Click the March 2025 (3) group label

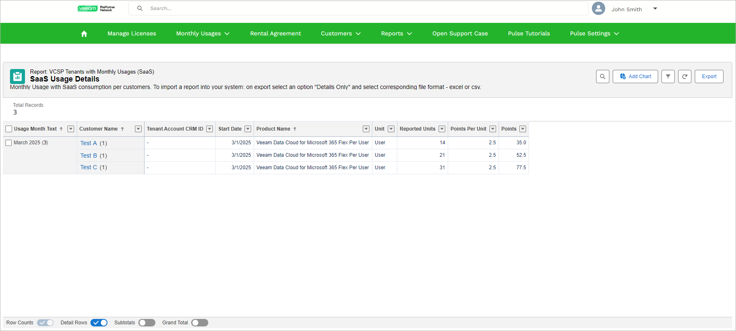pos(31,143)
